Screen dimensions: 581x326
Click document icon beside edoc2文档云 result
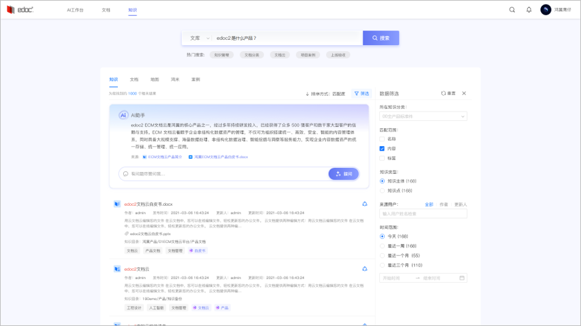click(117, 269)
